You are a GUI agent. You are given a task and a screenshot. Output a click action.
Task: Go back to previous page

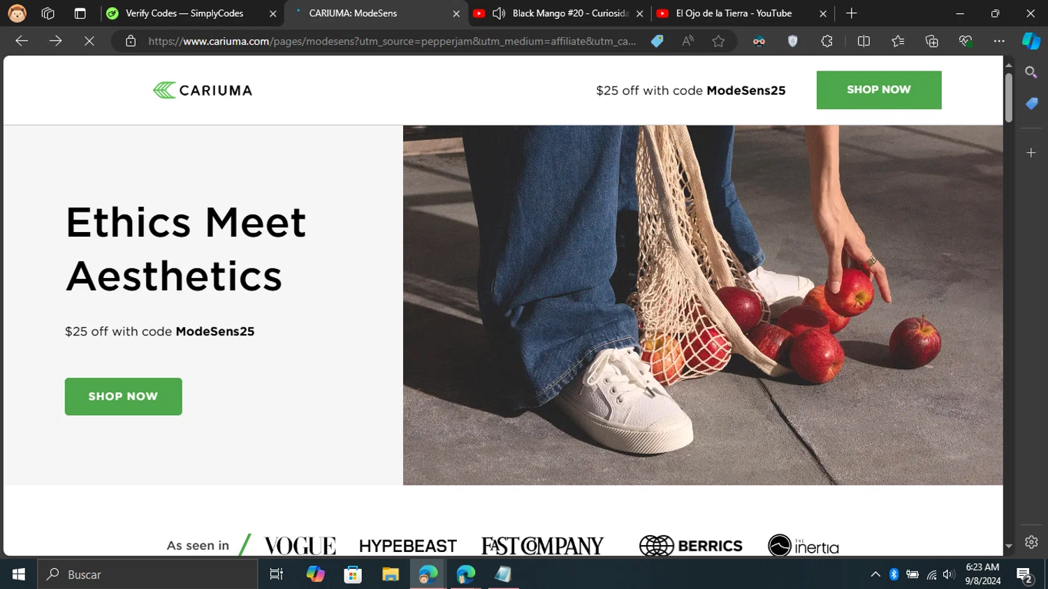[x=22, y=41]
